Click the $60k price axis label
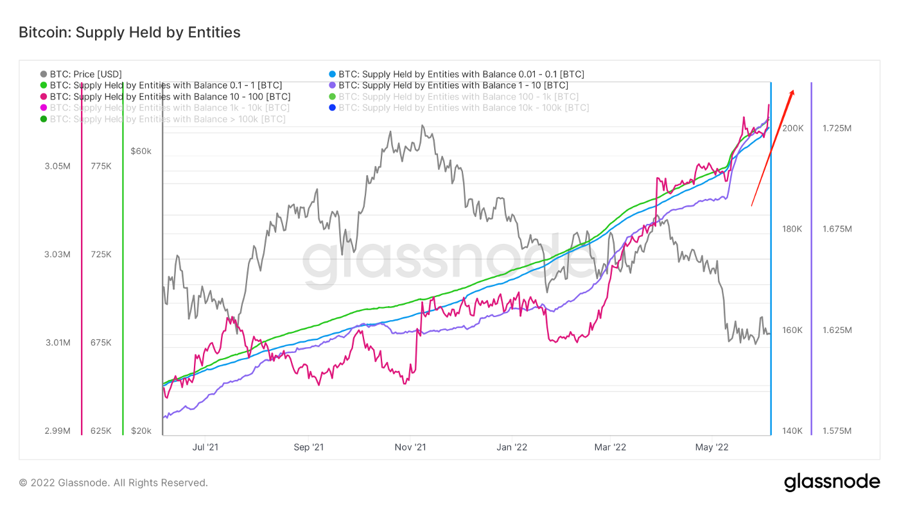This screenshot has width=899, height=505. click(141, 151)
